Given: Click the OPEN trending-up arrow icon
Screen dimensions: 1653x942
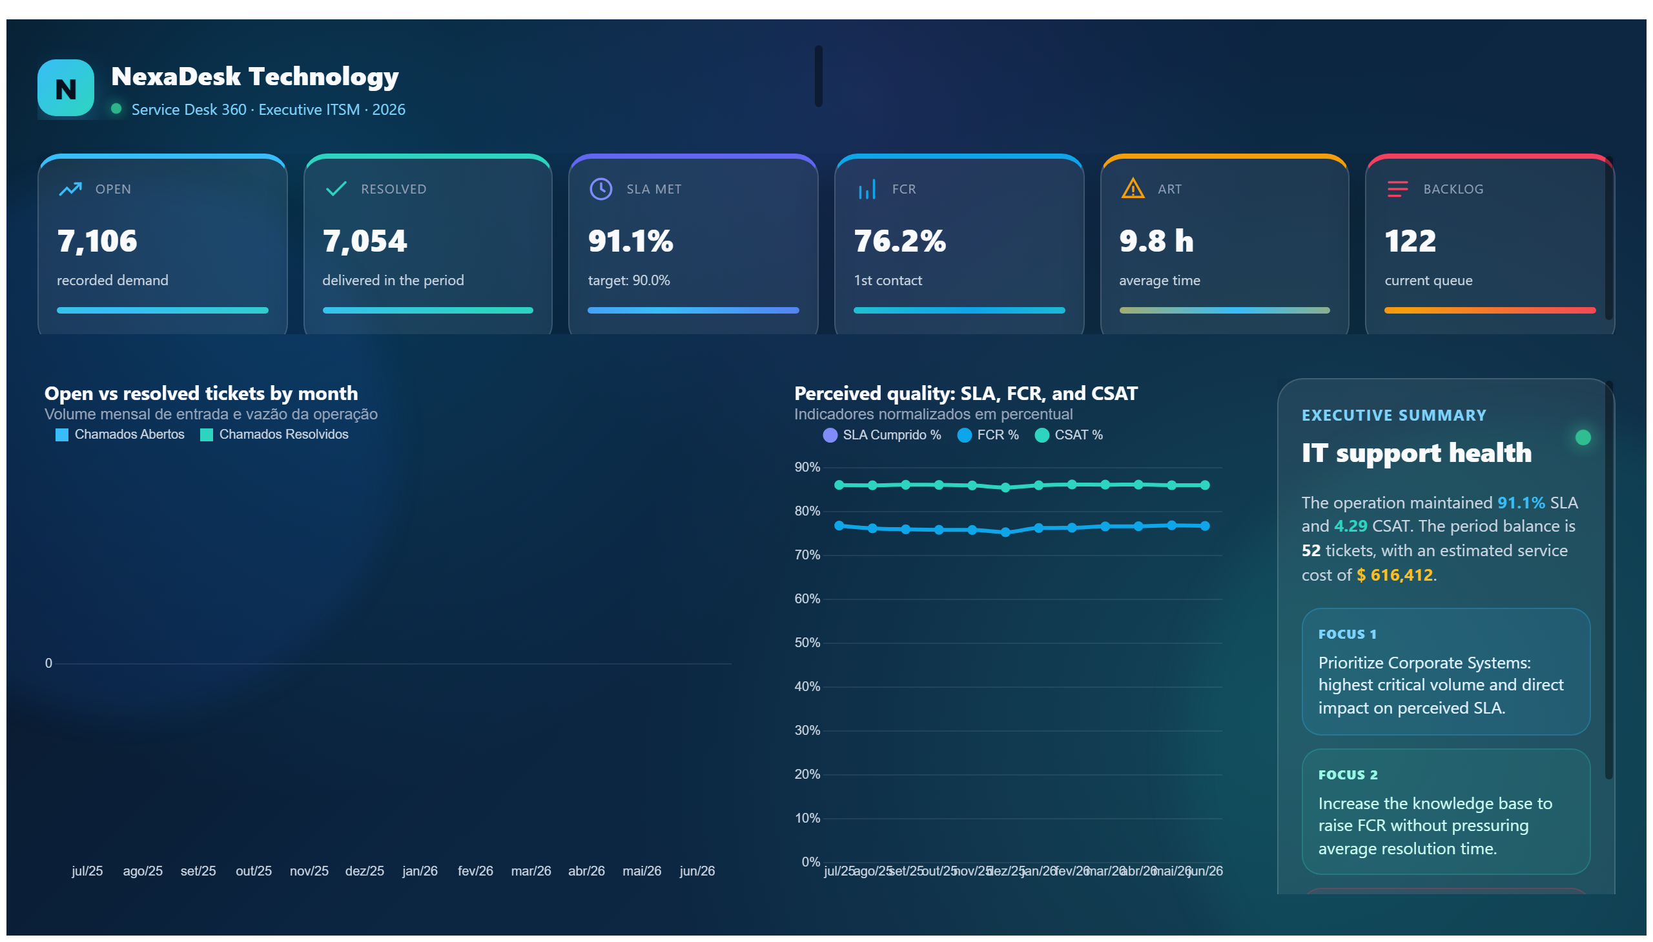Looking at the screenshot, I should point(70,189).
